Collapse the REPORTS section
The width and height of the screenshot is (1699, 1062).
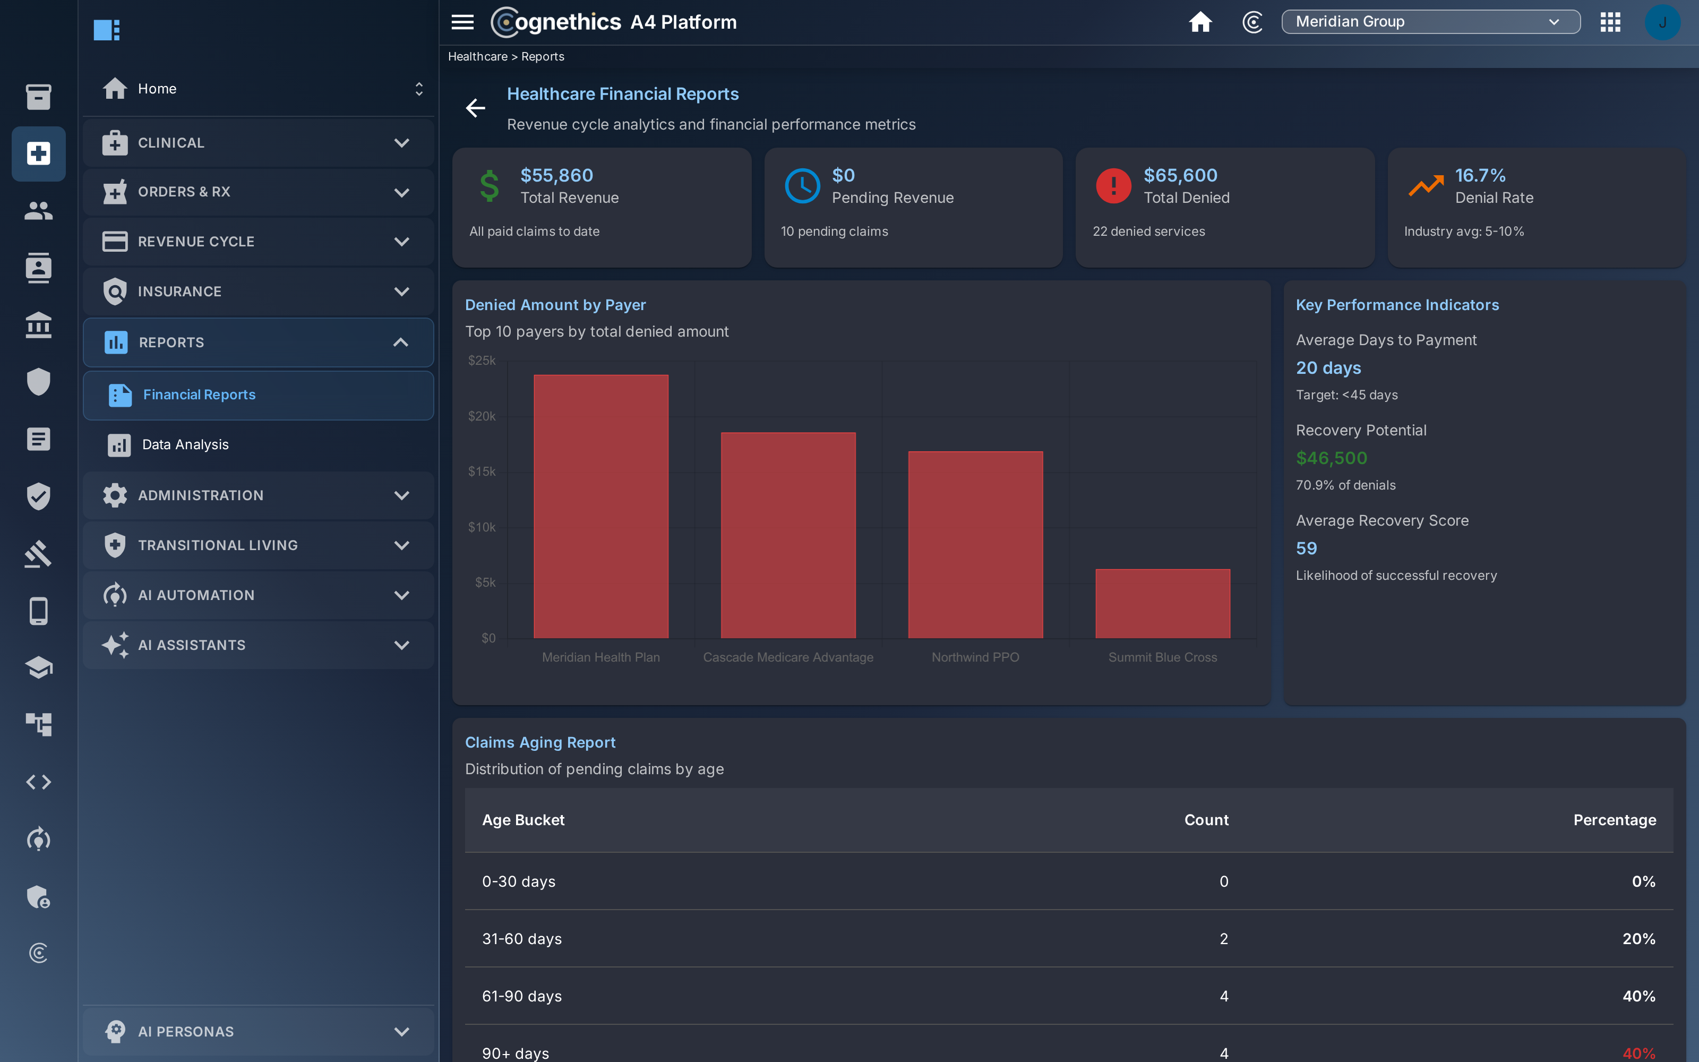[x=258, y=342]
